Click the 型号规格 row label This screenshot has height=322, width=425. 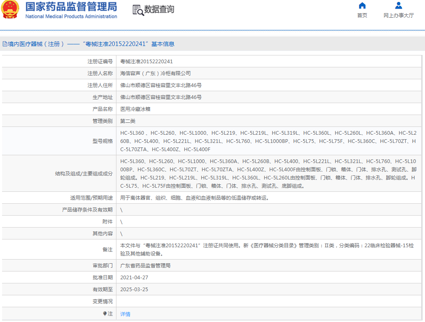point(102,141)
